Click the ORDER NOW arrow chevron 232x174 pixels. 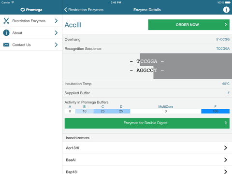[226, 25]
